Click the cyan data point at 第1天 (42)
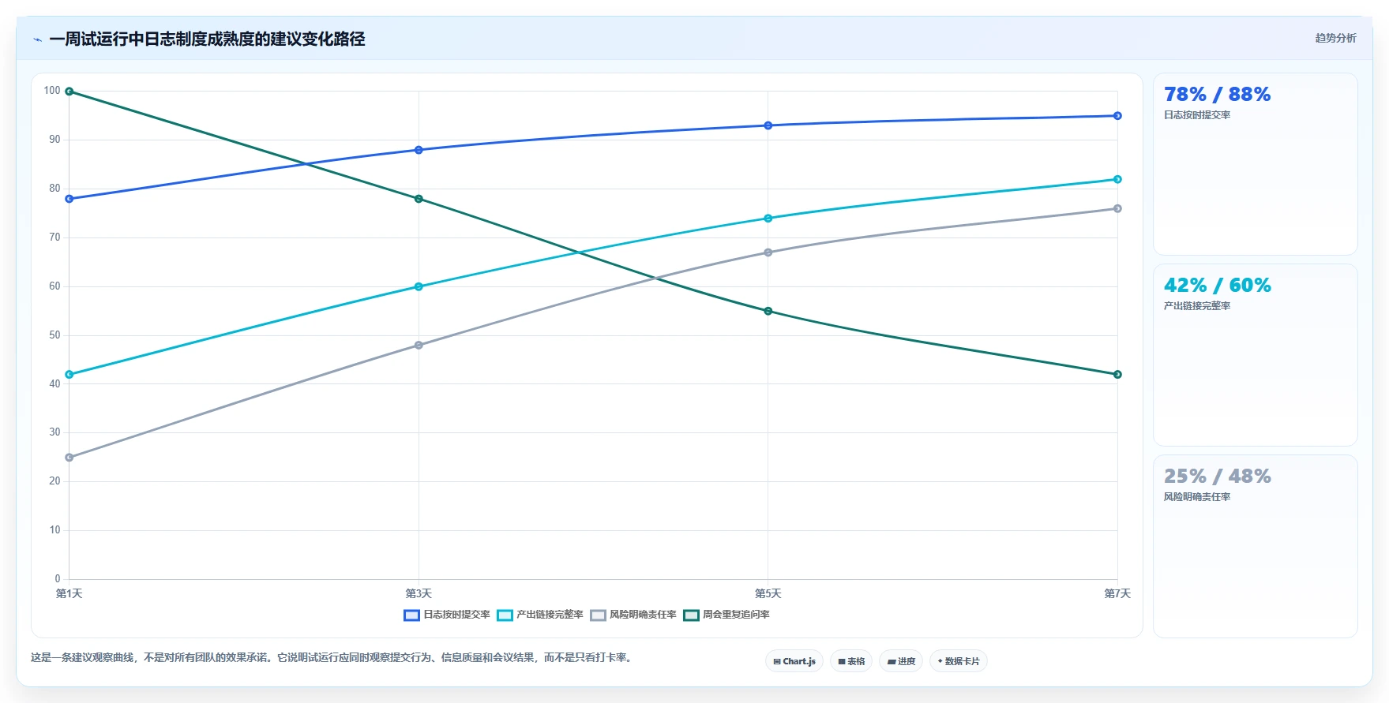1389x703 pixels. pyautogui.click(x=69, y=375)
